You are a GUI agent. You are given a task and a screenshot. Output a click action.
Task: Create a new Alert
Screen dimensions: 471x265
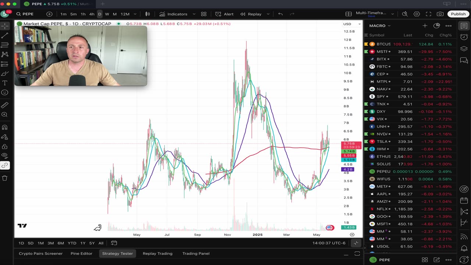pos(224,14)
